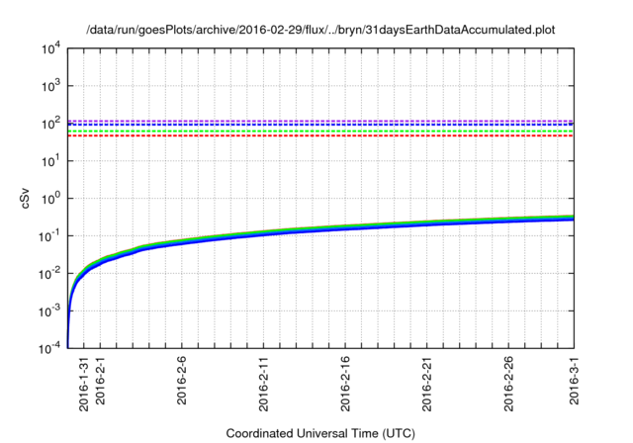Click the 2016-2-21 date tick label
Viewport: 633px width, 443px height.
[426, 384]
